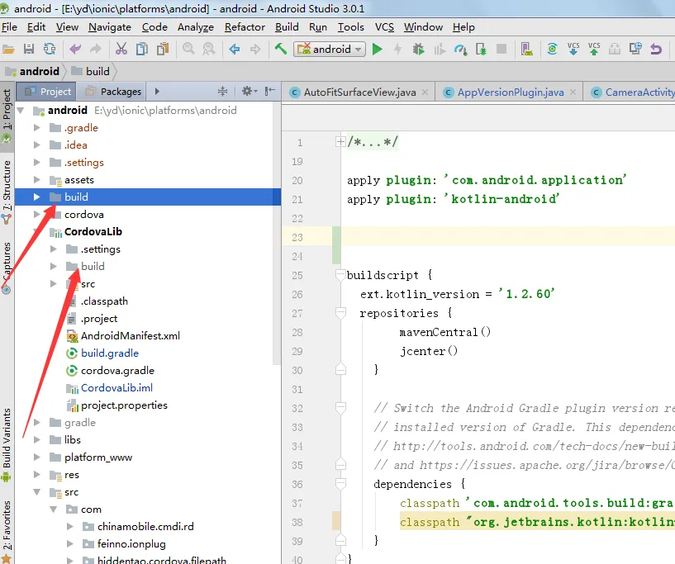Screen dimensions: 675x564
Task: Open the Build Variants tool window
Action: pyautogui.click(x=7, y=445)
